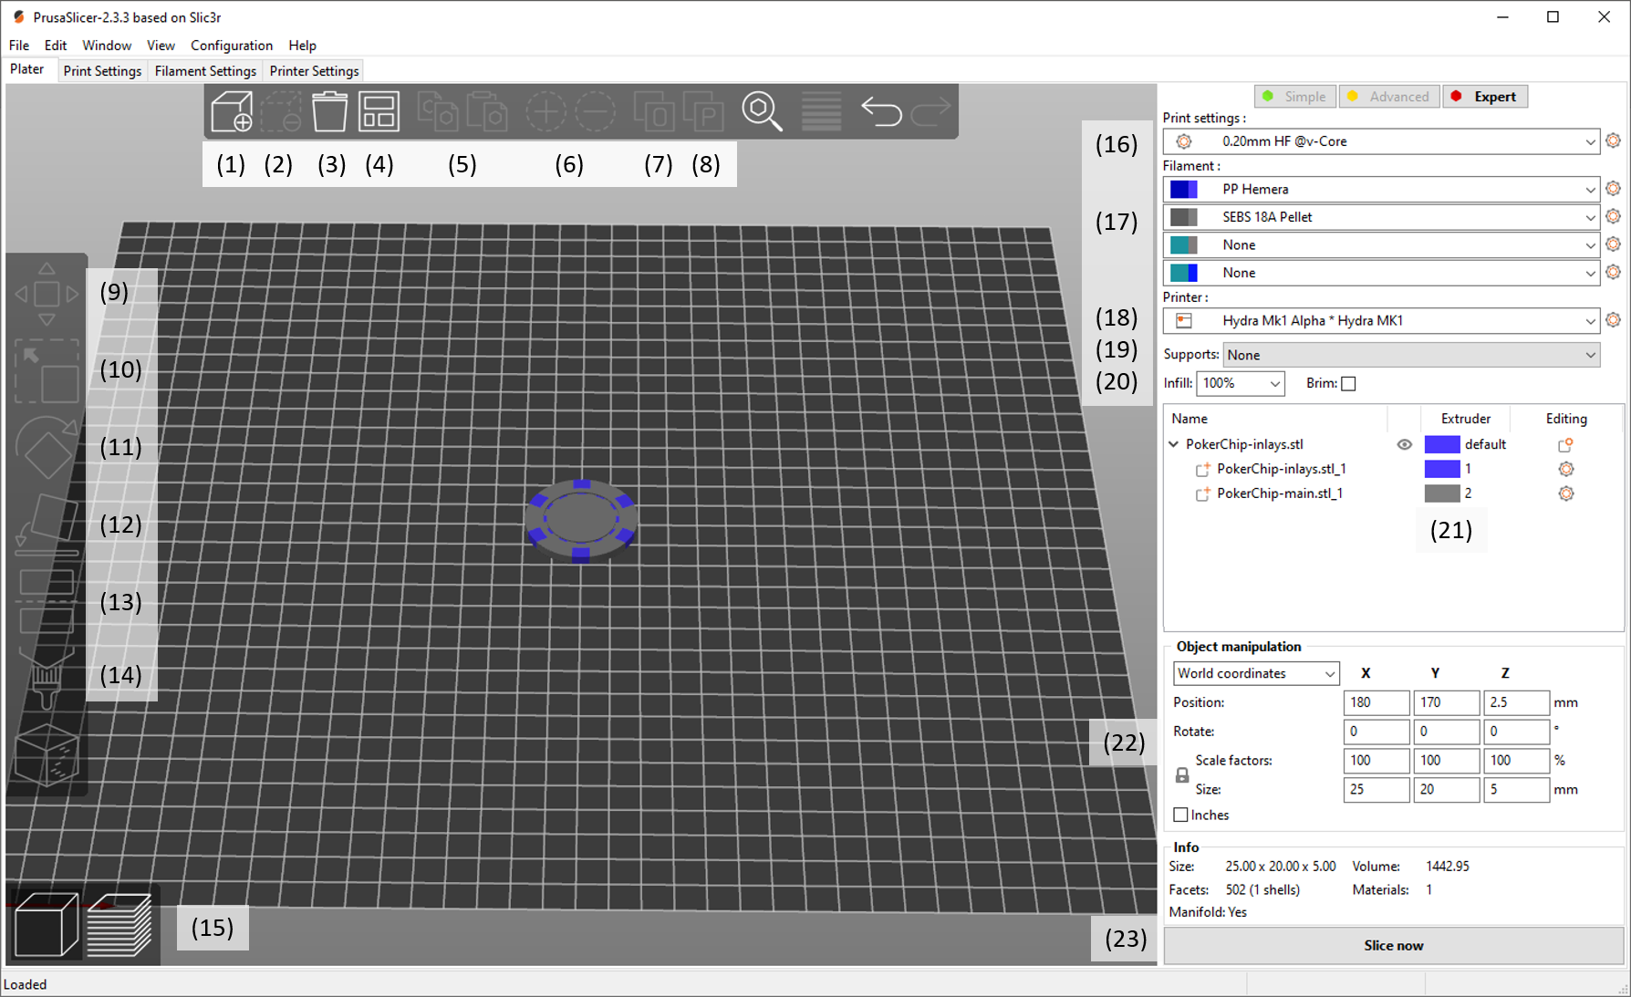Click the Remove instance minus icon
This screenshot has height=997, width=1631.
point(595,112)
